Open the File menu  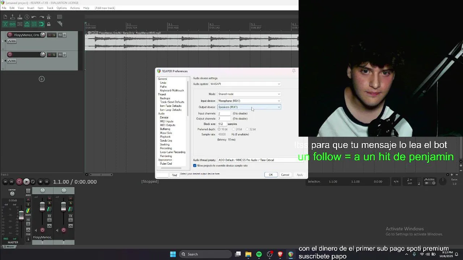[4, 8]
